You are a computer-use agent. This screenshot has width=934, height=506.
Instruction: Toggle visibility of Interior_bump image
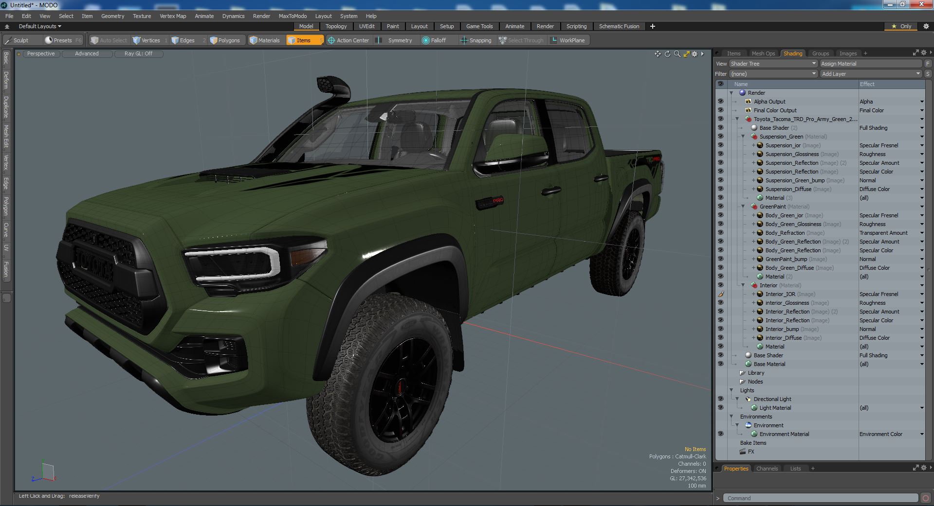point(720,329)
